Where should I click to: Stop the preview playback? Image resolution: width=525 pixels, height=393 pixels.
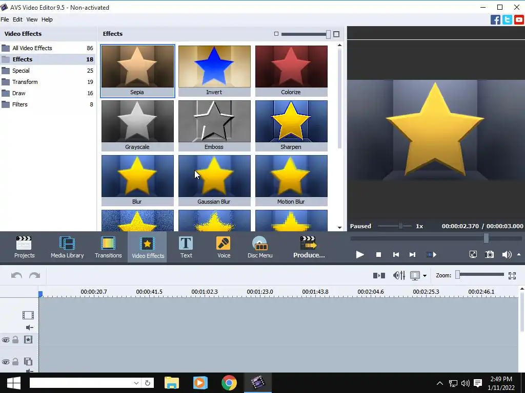[x=378, y=255]
